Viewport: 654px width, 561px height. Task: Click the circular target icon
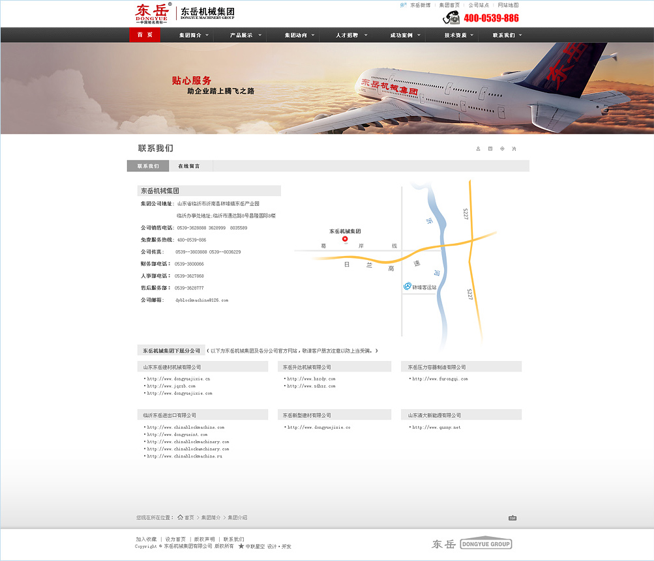coord(502,149)
